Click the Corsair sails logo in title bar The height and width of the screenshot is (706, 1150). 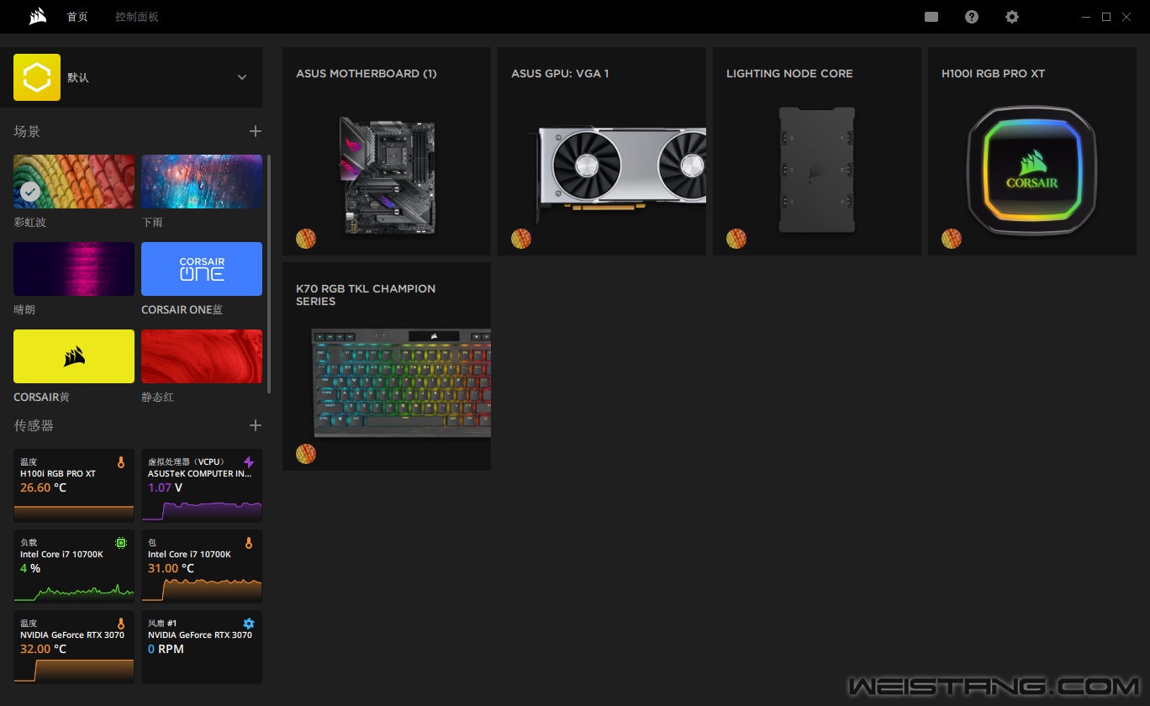click(x=37, y=17)
